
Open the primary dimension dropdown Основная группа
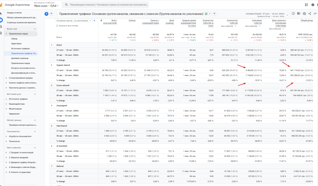click(x=74, y=21)
